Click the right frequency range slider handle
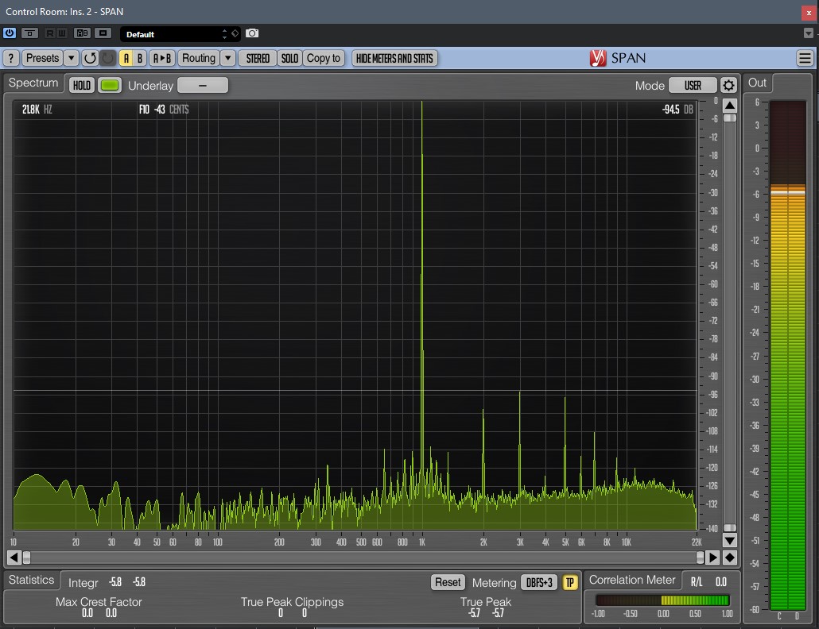This screenshot has width=819, height=629. point(700,558)
